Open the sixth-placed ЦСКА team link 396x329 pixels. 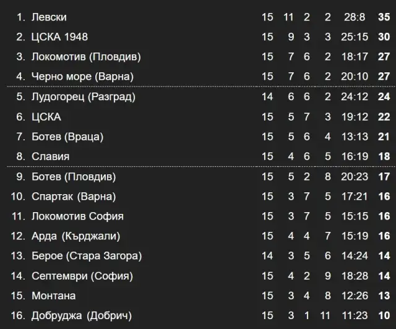pyautogui.click(x=46, y=117)
